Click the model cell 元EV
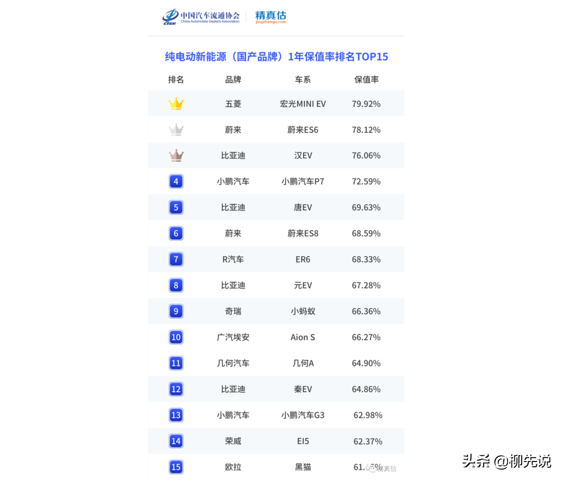Image resolution: width=564 pixels, height=481 pixels. (303, 285)
